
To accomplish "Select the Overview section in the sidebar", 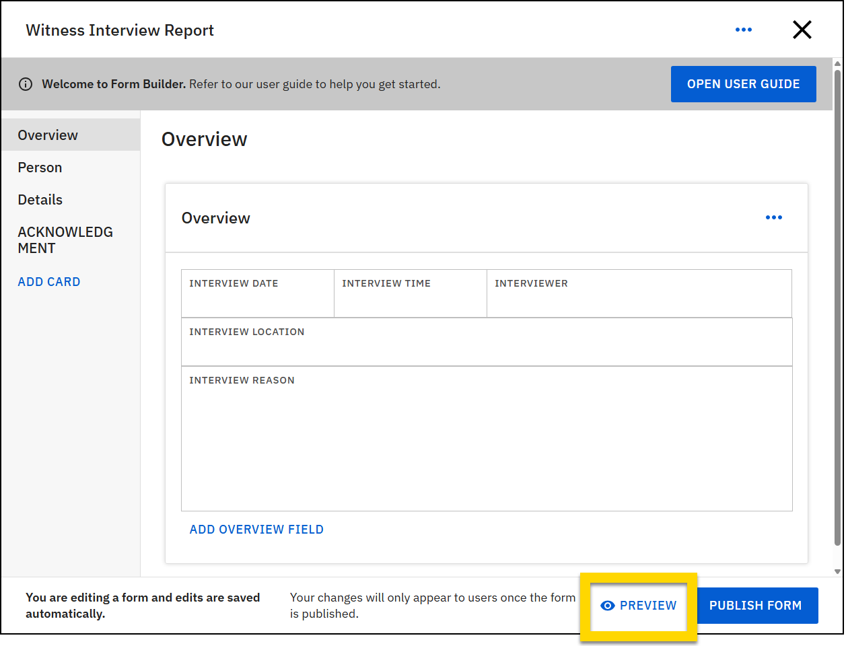I will tap(48, 135).
